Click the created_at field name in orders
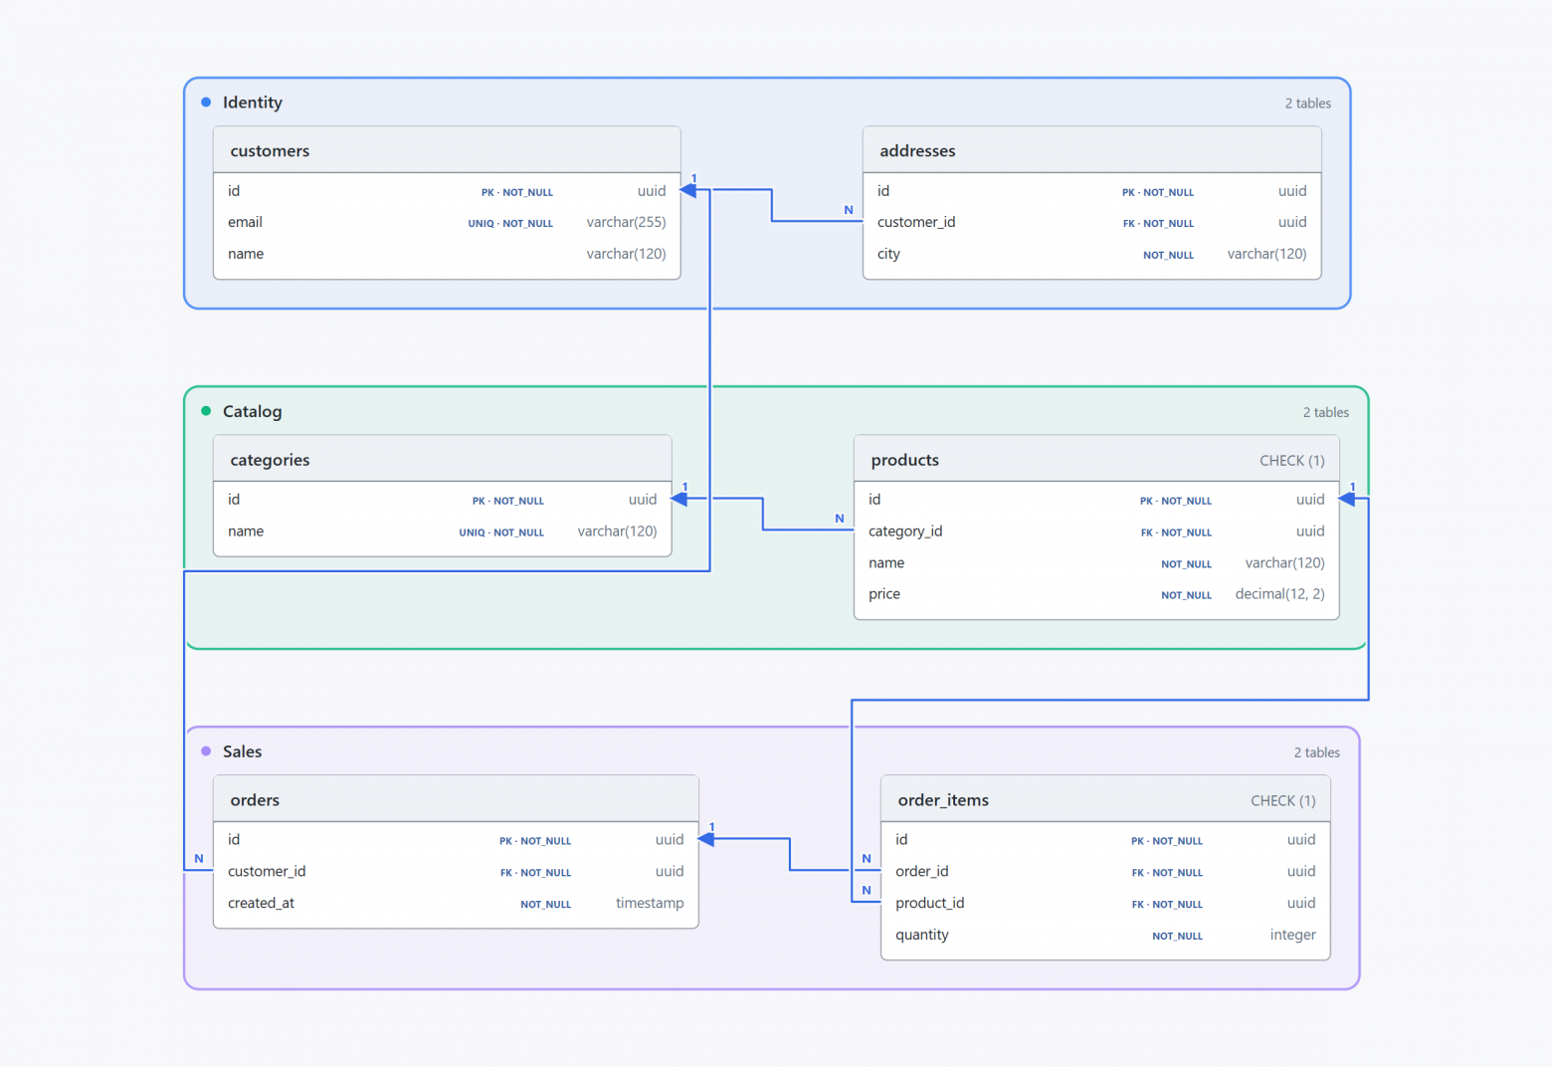 [x=261, y=903]
